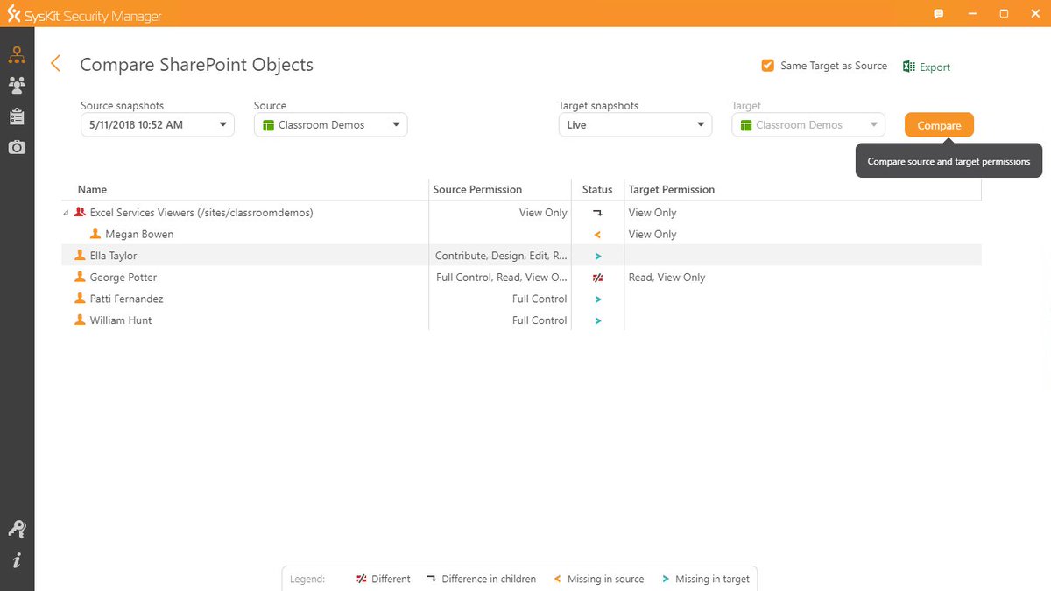Screen dimensions: 1051x591
Task: Select the William Hunt row name
Action: pyautogui.click(x=121, y=320)
